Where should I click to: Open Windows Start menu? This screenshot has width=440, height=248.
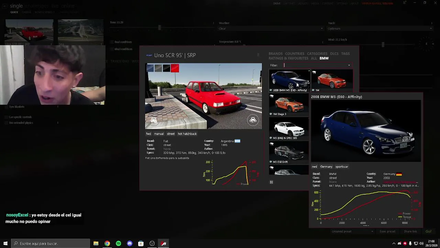[x=5, y=244]
